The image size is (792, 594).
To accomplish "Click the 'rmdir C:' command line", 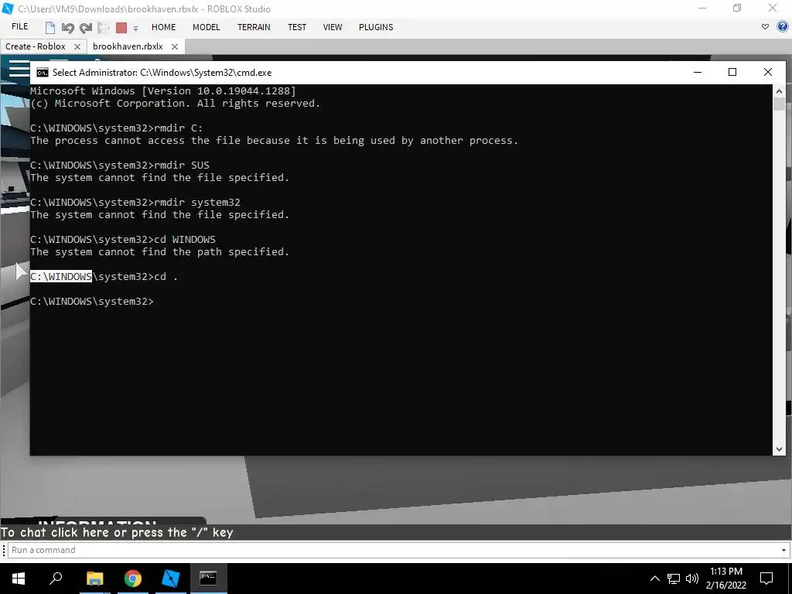I will tap(116, 128).
